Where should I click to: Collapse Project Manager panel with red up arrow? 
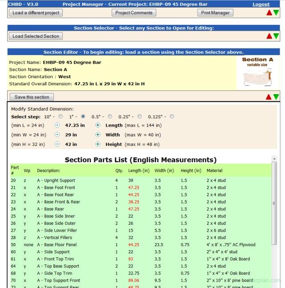coord(269,12)
